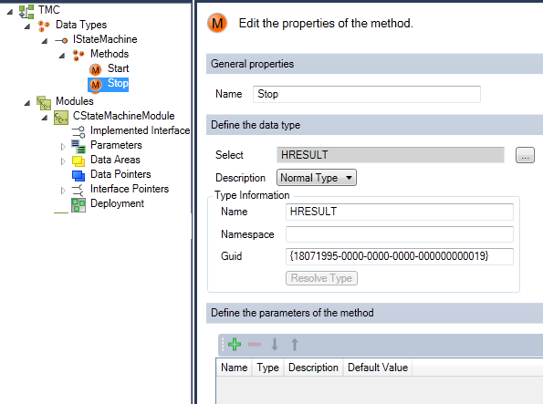Click the Interface Pointers icon
This screenshot has width=543, height=404.
tap(78, 190)
